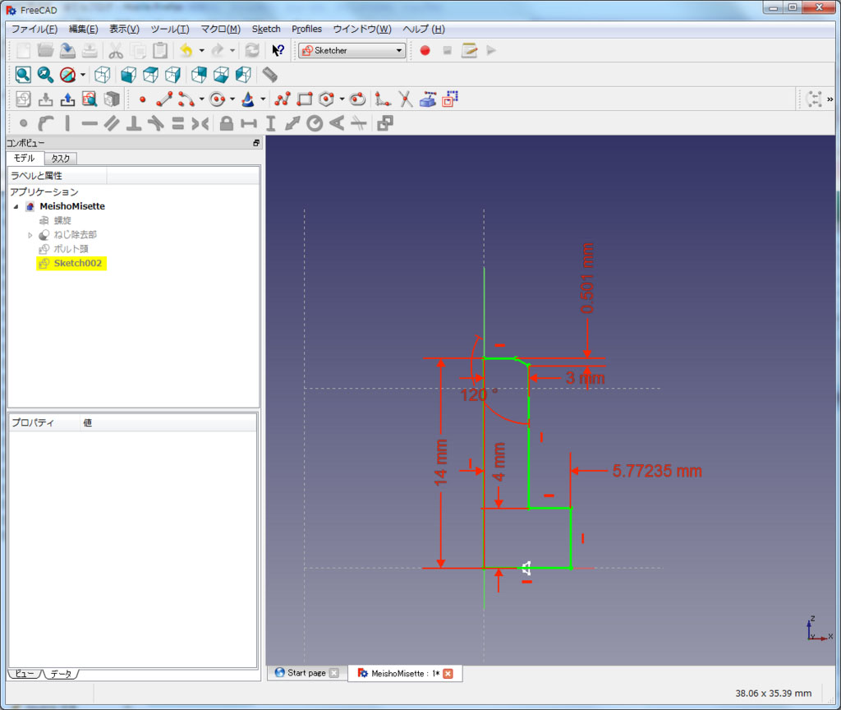Click the 5.77235 mm dimension label

pyautogui.click(x=657, y=471)
